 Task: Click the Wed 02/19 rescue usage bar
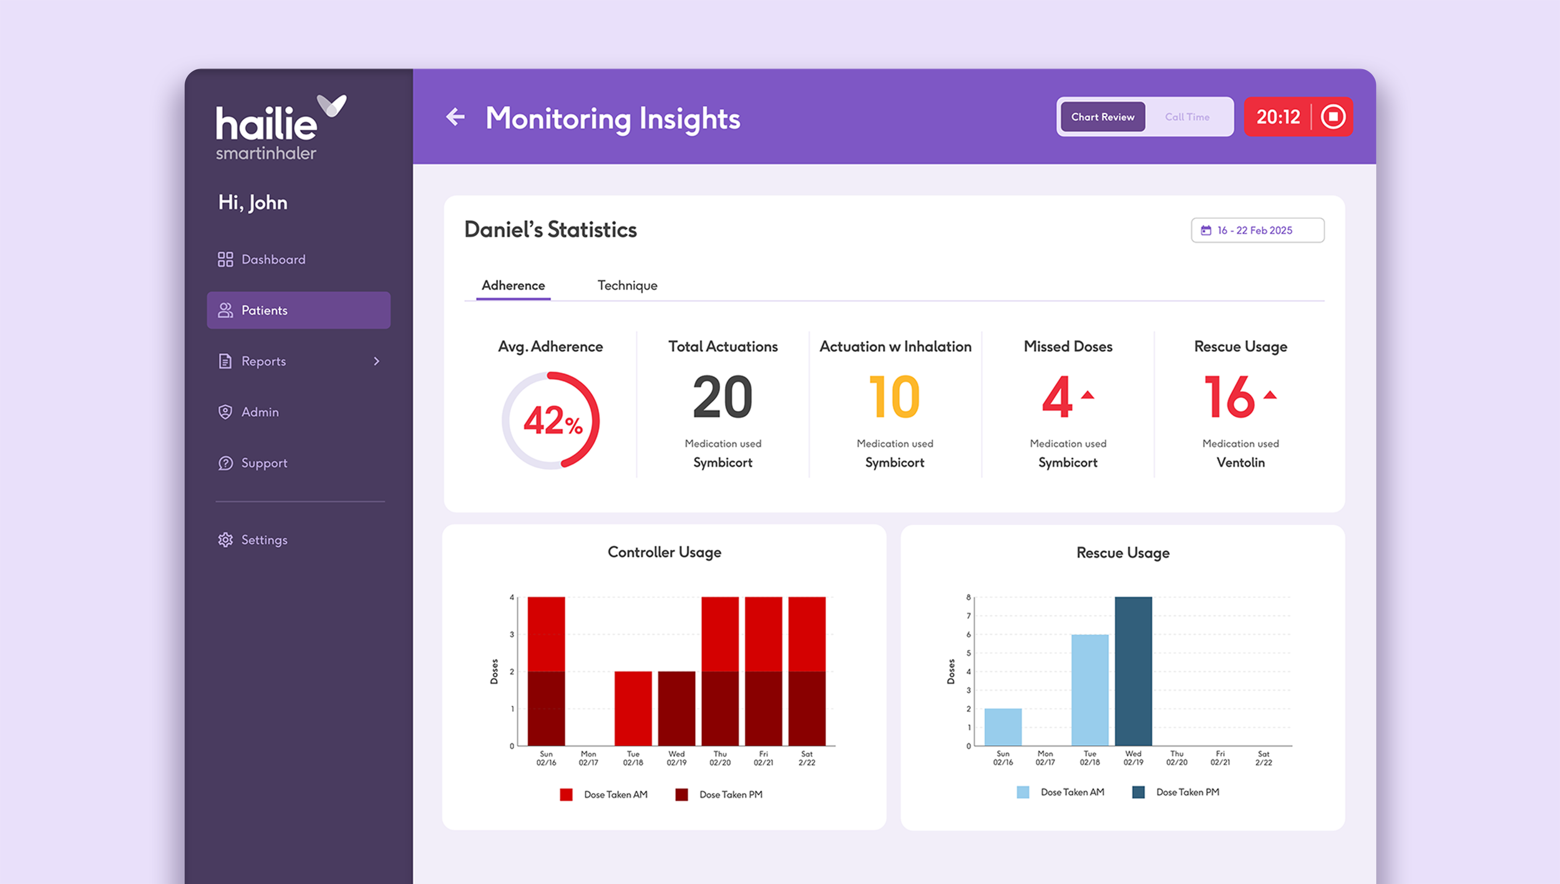(x=1133, y=671)
